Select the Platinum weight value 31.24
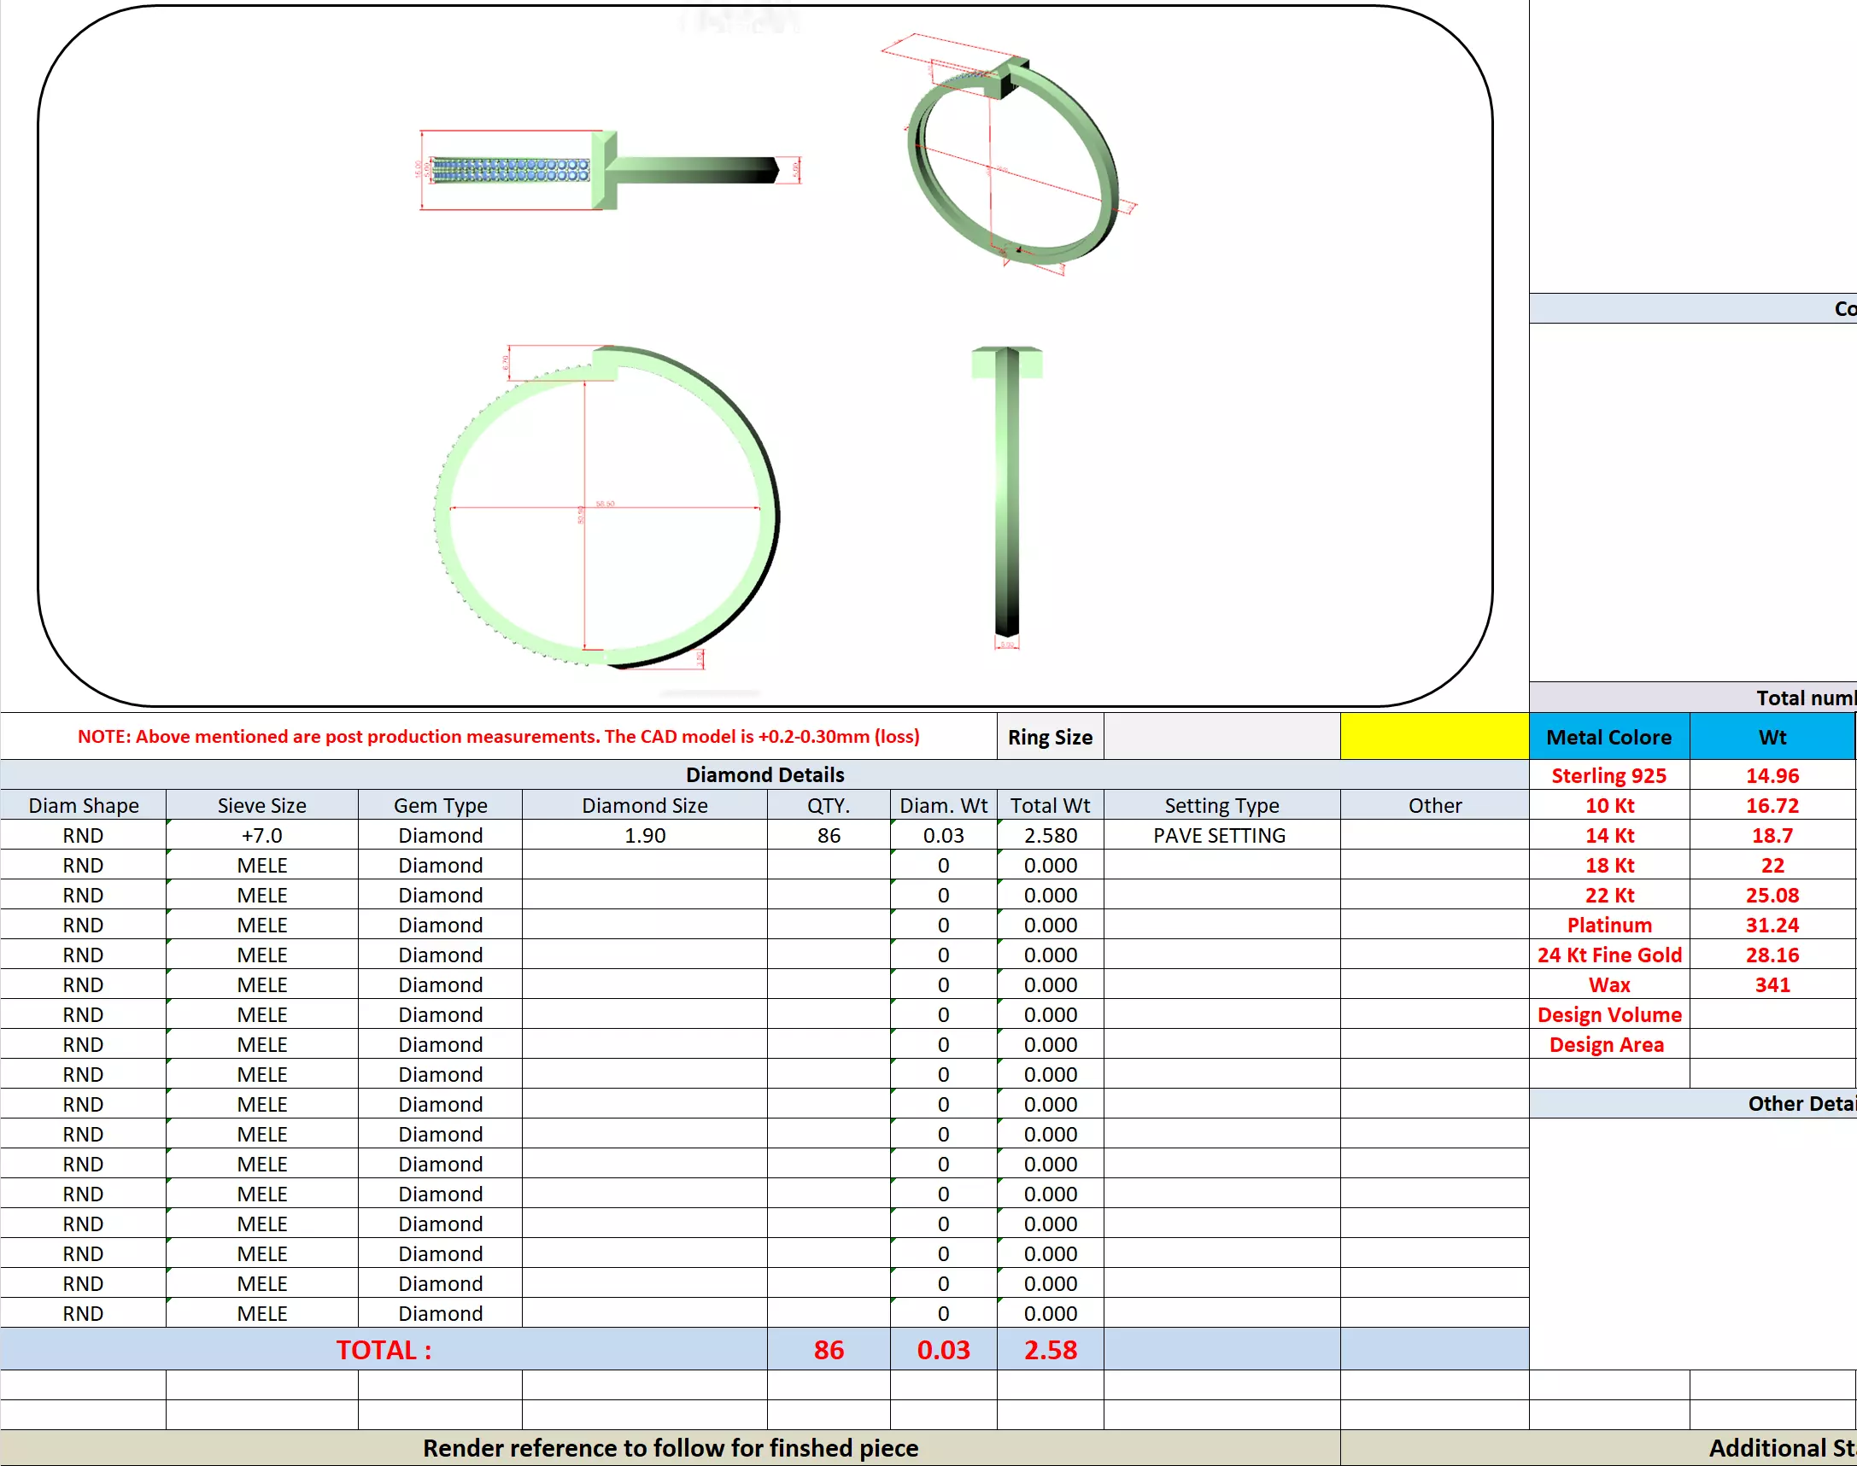 1771,925
